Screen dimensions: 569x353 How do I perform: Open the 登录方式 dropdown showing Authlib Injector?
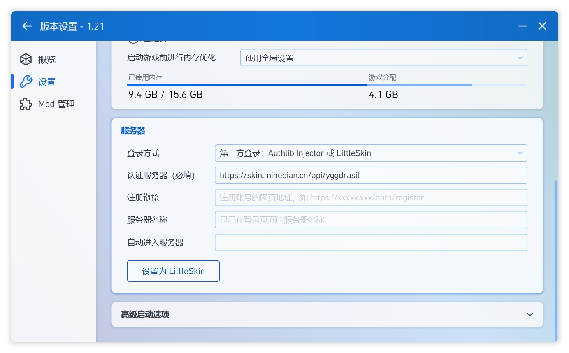[370, 153]
